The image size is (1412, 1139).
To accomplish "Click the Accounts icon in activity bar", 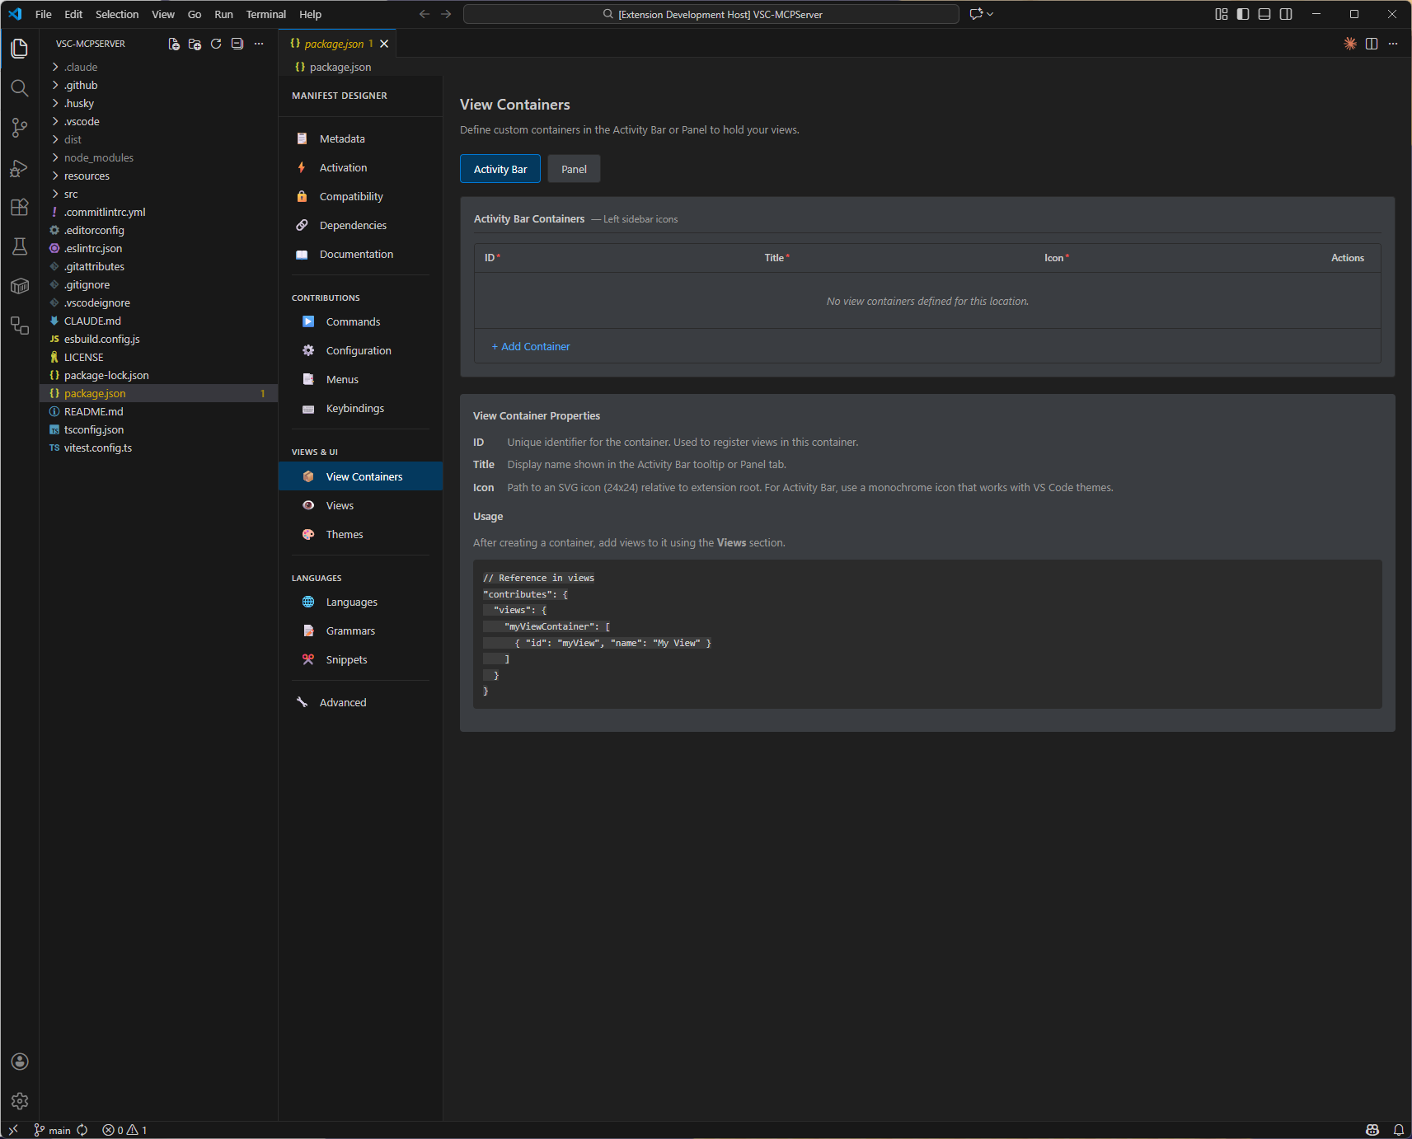I will 20,1062.
